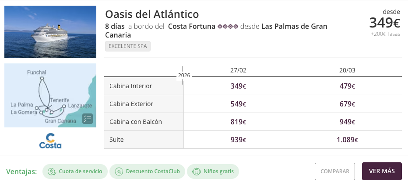Click the Niños gratis child face icon
The height and width of the screenshot is (185, 408).
[196, 171]
